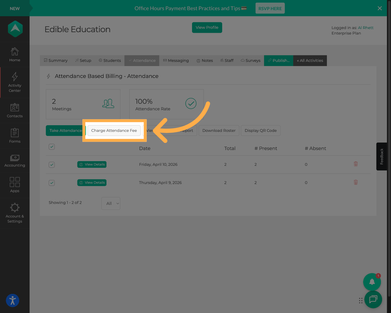Open the Accounting sidebar icon
Screen dimensions: 391x313
pyautogui.click(x=15, y=158)
